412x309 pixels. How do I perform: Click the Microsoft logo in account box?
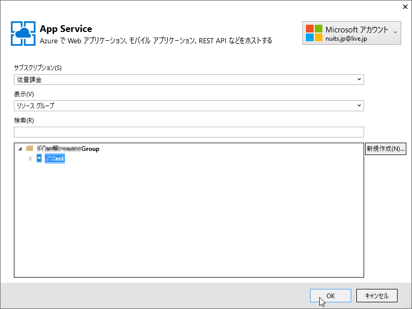(x=314, y=33)
